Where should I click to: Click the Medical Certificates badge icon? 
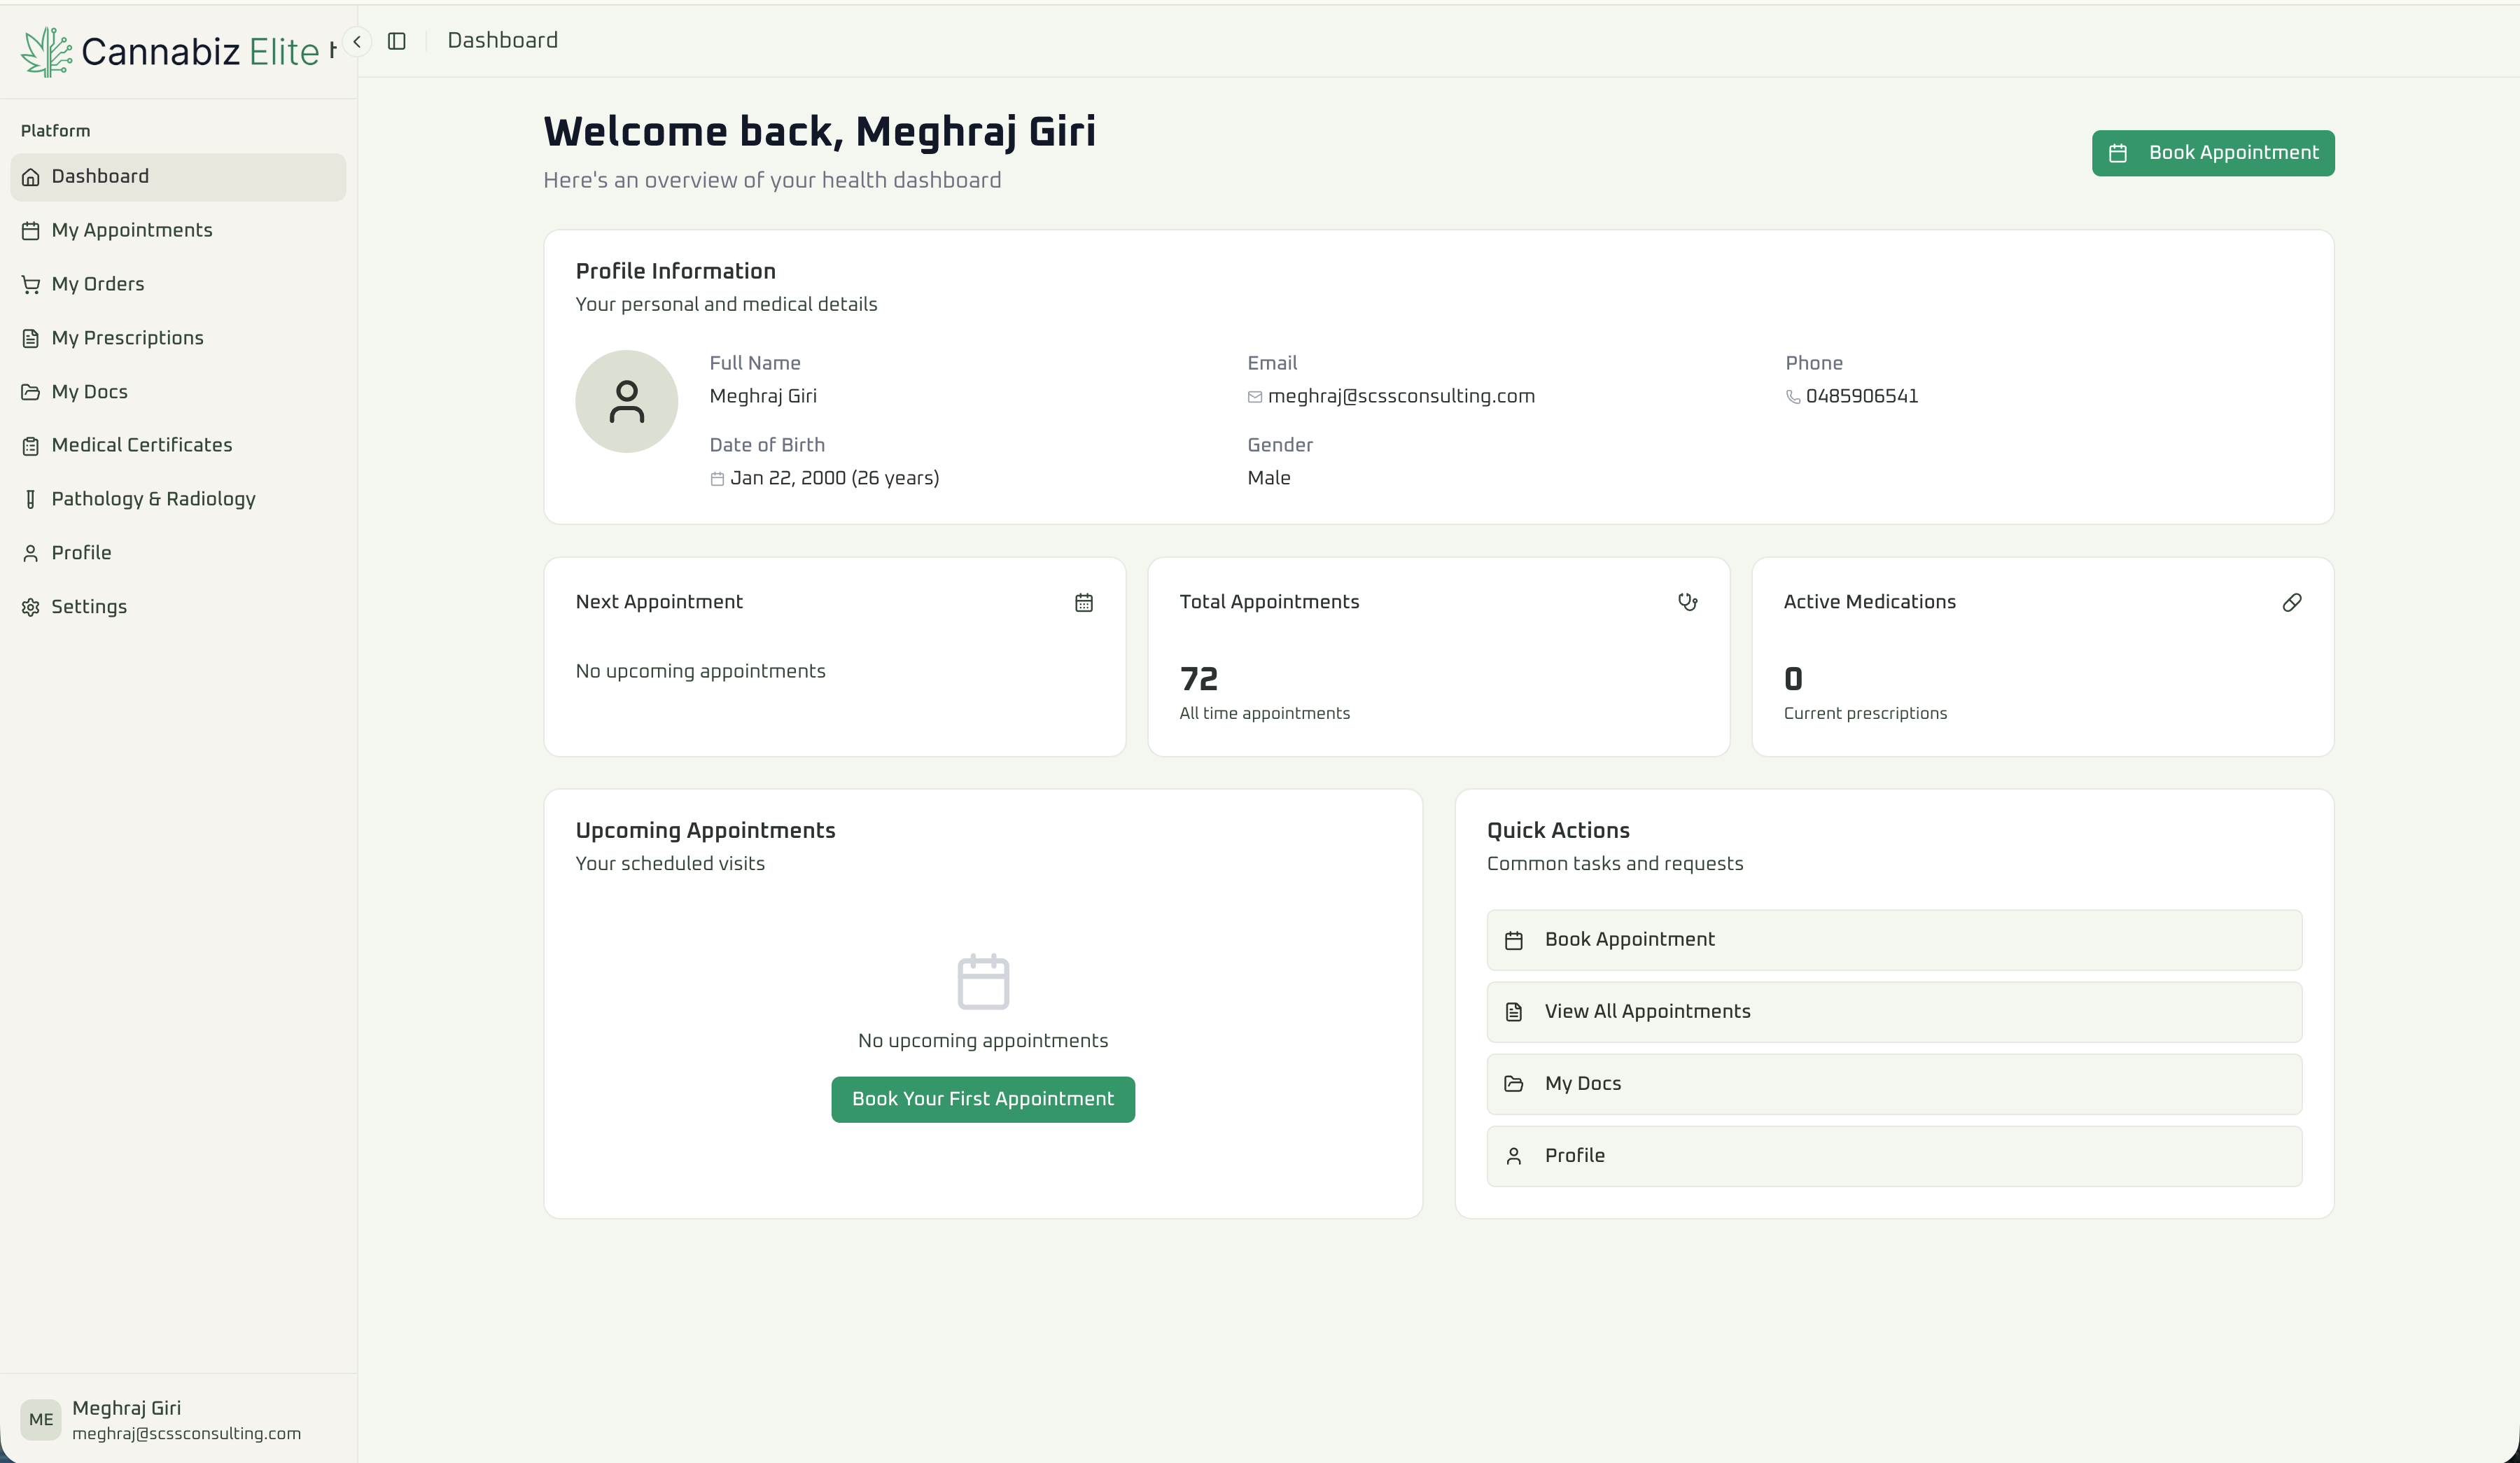31,445
